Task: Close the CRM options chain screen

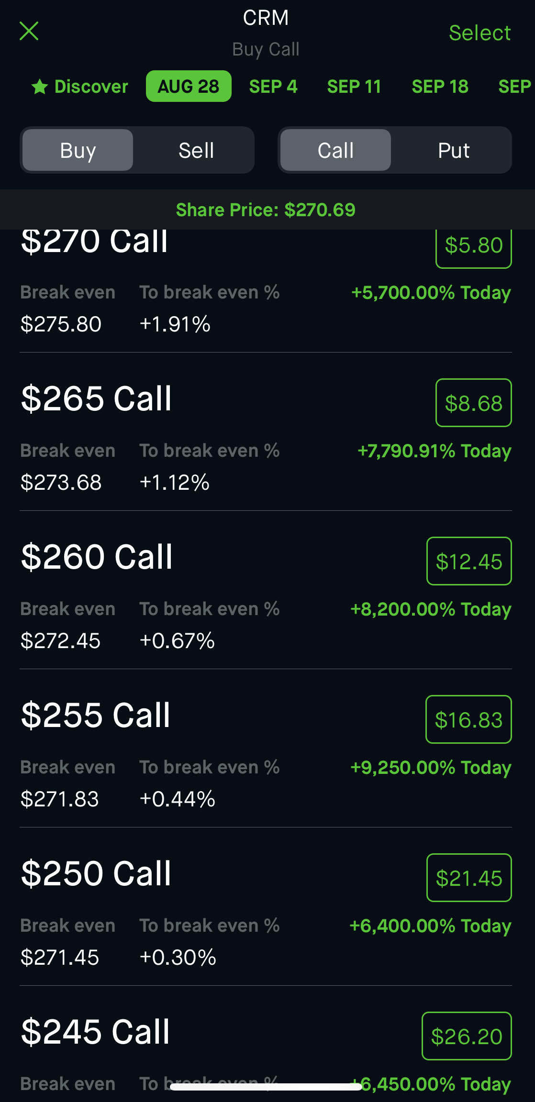Action: pos(29,31)
